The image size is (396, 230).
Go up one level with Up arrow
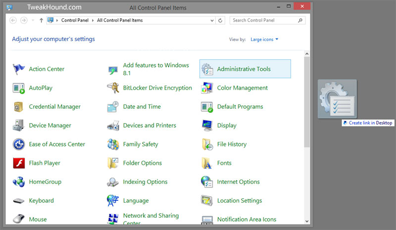(x=41, y=20)
